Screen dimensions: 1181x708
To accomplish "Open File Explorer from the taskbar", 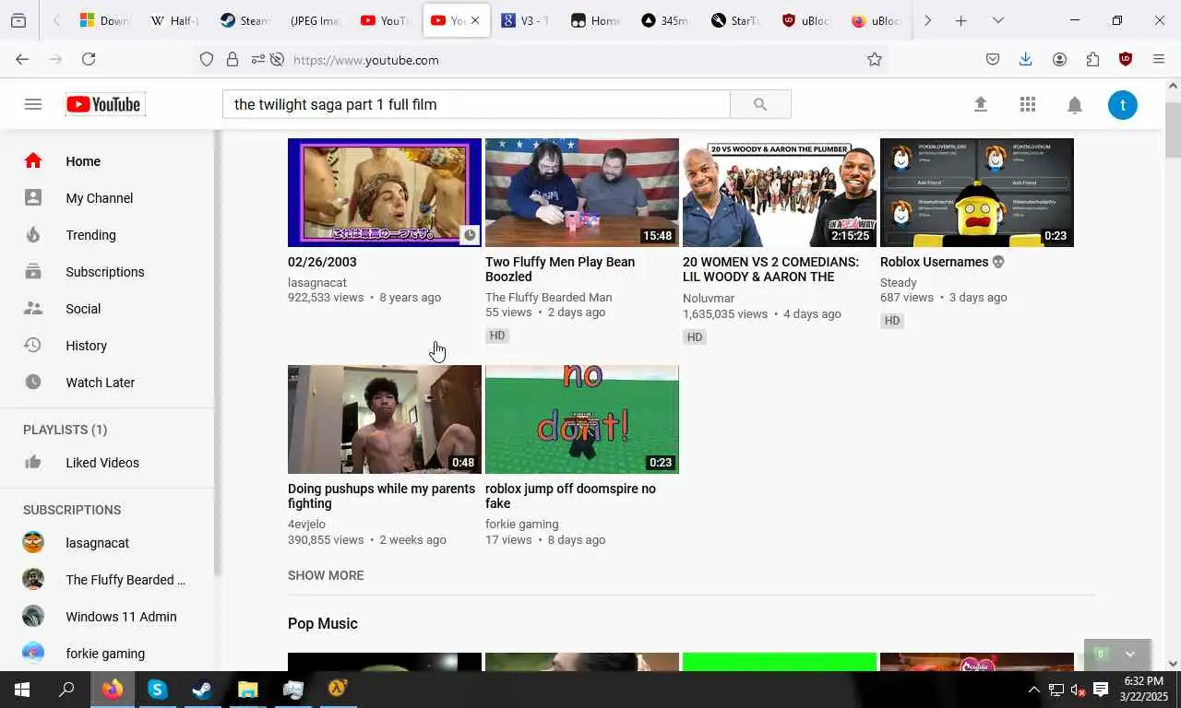I will tap(247, 690).
